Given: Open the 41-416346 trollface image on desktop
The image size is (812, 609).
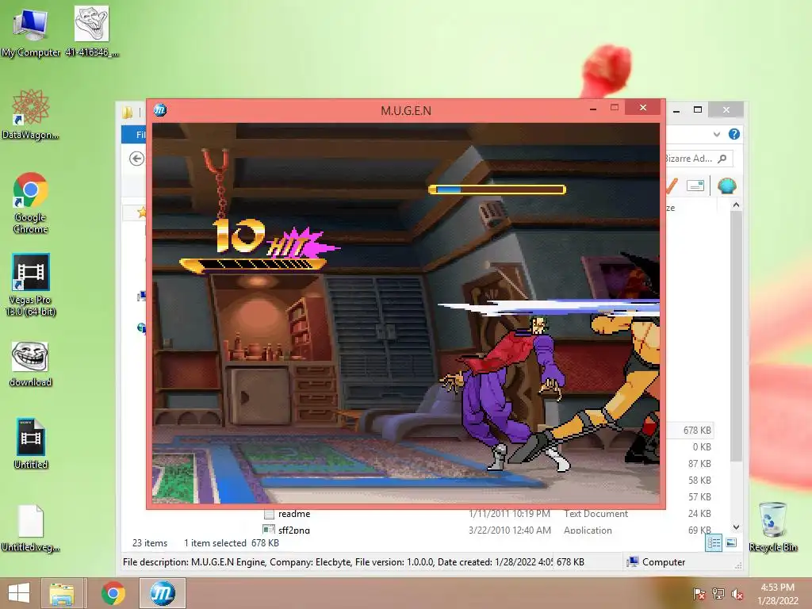Looking at the screenshot, I should [x=92, y=32].
